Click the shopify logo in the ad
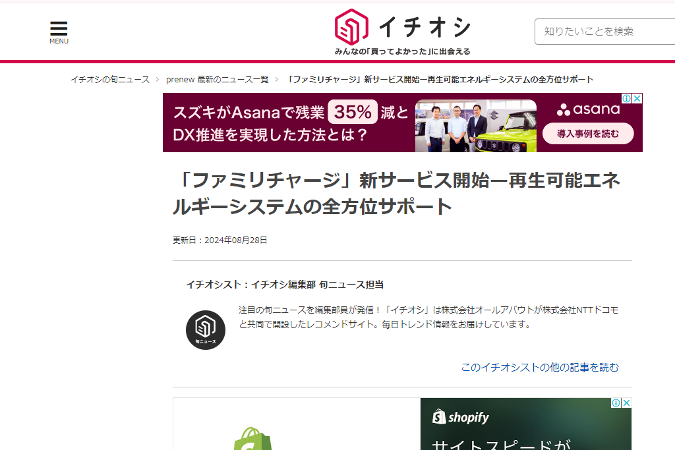The image size is (675, 450). [461, 417]
